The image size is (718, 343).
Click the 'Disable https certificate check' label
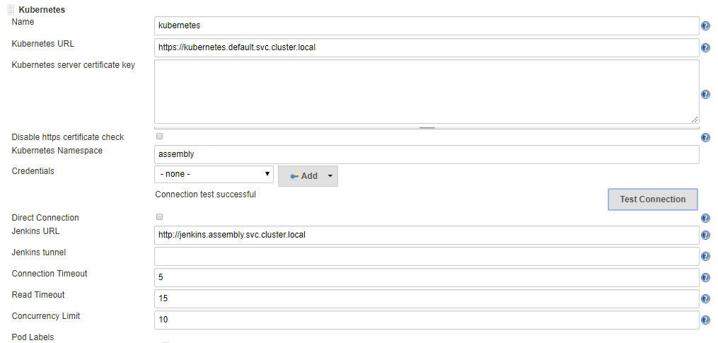point(68,137)
